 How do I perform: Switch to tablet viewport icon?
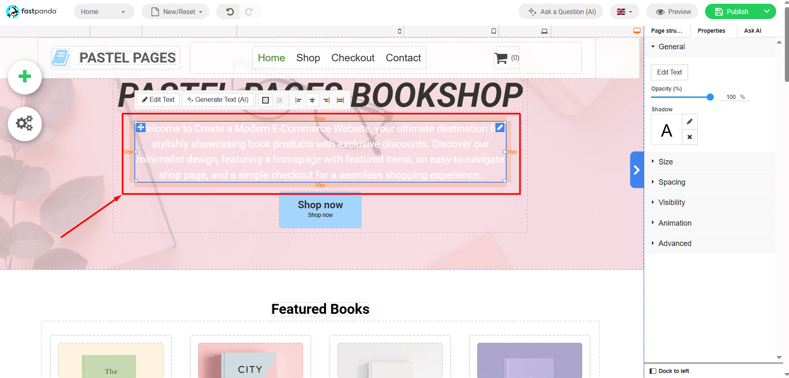(x=493, y=31)
